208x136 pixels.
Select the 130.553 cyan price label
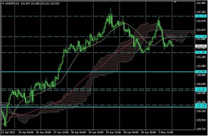pos(201,90)
